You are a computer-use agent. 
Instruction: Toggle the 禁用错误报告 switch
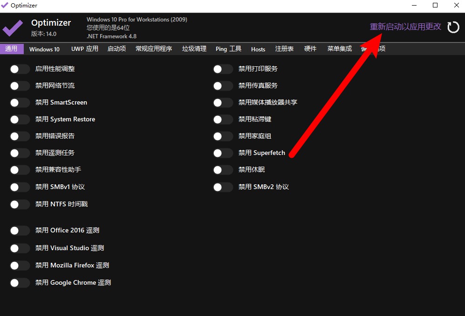point(20,136)
